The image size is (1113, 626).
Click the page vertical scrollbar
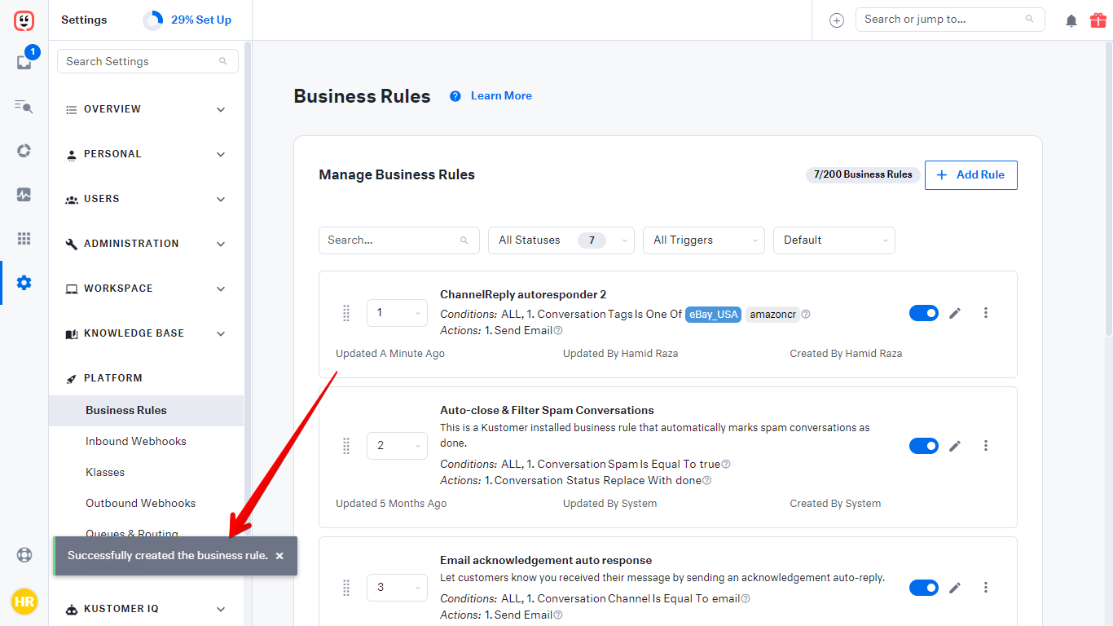click(x=1108, y=188)
